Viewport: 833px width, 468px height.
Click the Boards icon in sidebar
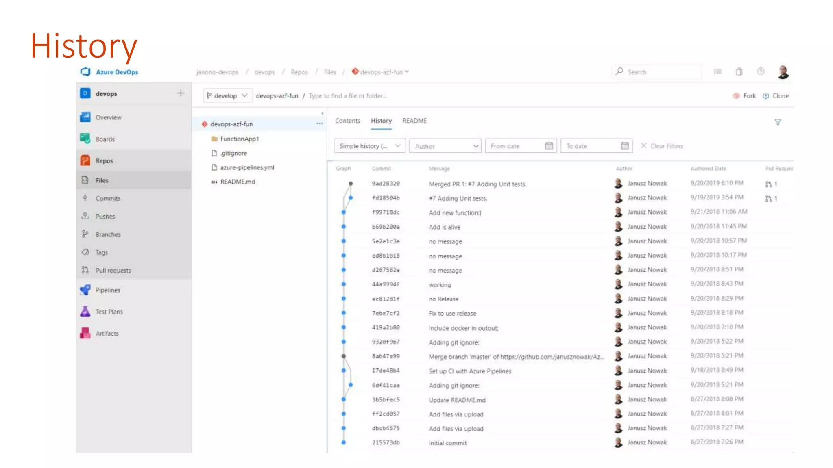pyautogui.click(x=85, y=139)
